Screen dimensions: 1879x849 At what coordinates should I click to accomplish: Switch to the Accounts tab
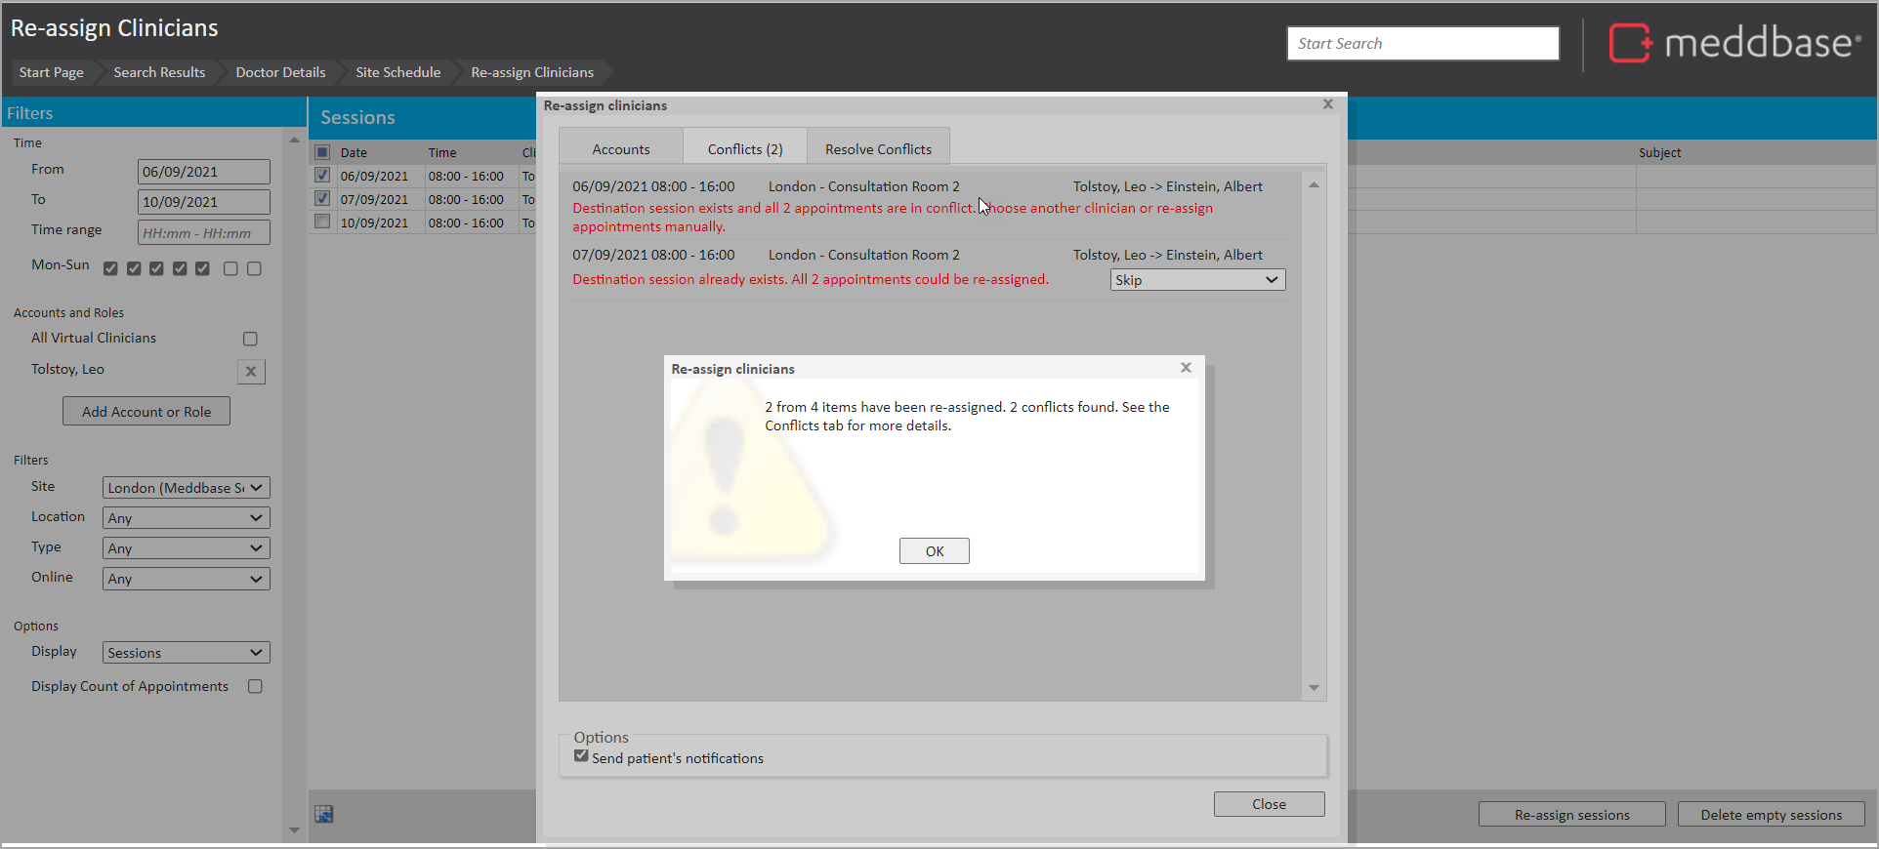tap(620, 149)
